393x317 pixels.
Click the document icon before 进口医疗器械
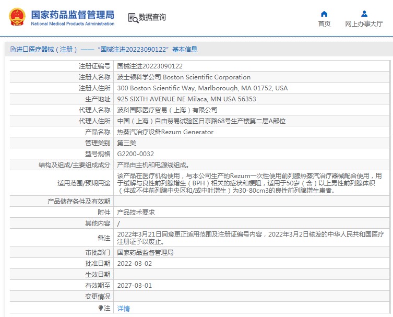(x=13, y=49)
